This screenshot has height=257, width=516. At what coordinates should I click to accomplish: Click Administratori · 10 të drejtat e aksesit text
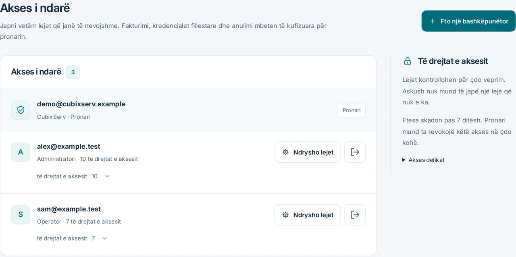click(x=87, y=159)
